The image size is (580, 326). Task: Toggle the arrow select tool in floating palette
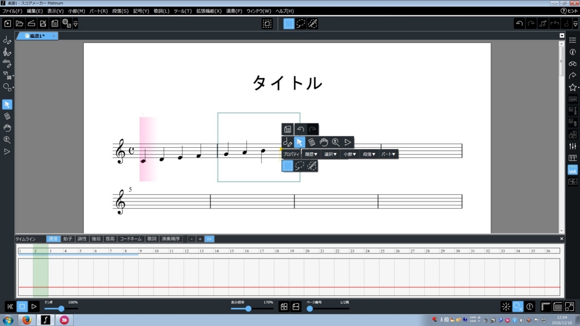[x=299, y=142]
